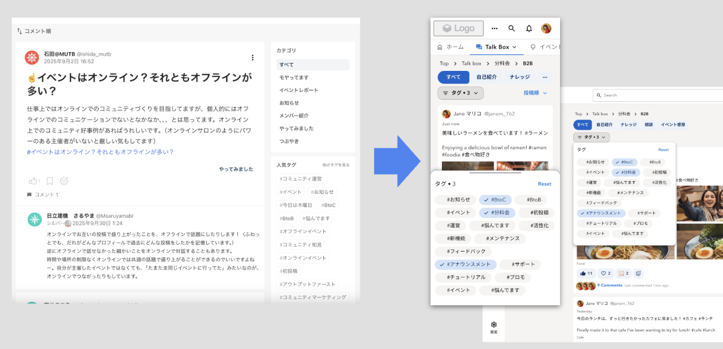Switch to ホーム tab in mobile nav

click(x=450, y=47)
